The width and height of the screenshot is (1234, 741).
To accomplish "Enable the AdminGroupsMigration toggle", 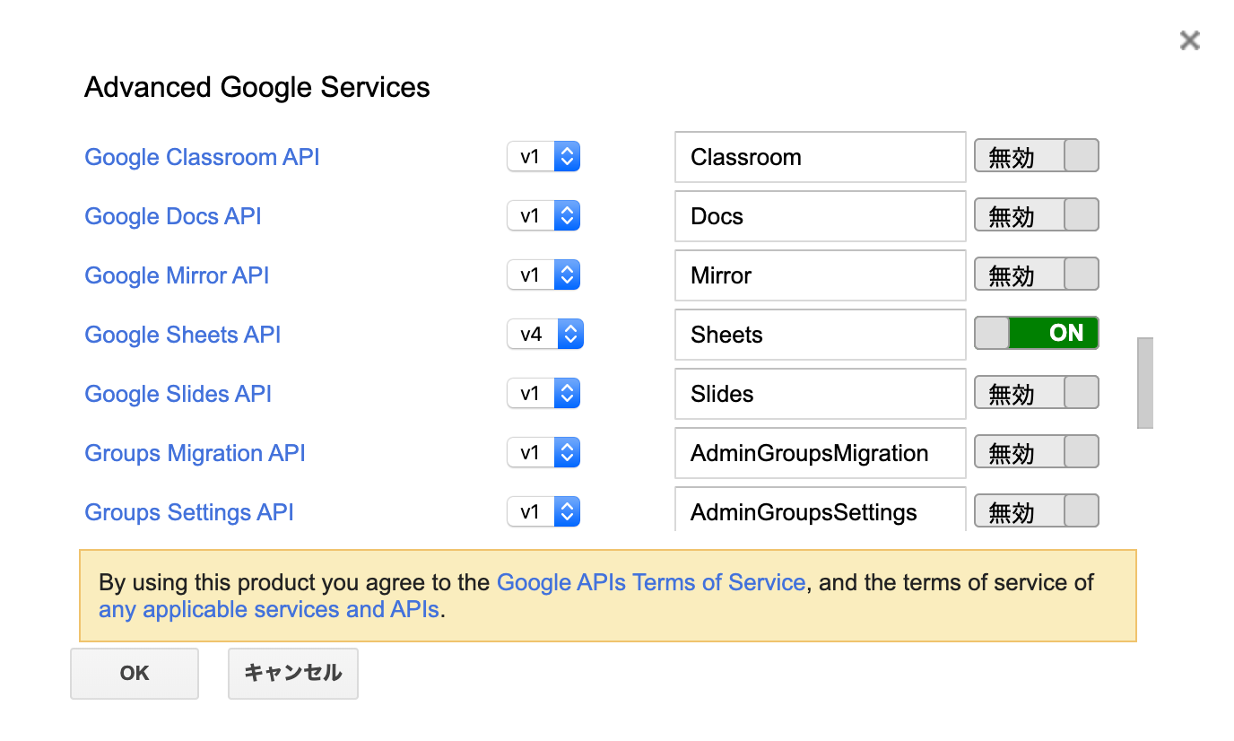I will 1036,452.
